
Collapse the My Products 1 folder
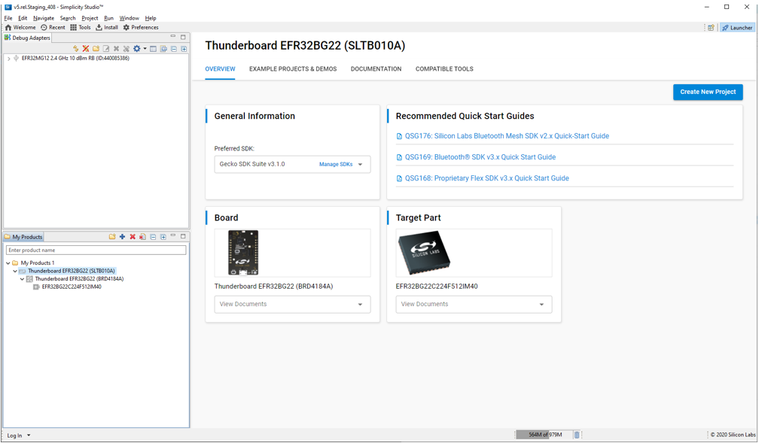(x=8, y=263)
